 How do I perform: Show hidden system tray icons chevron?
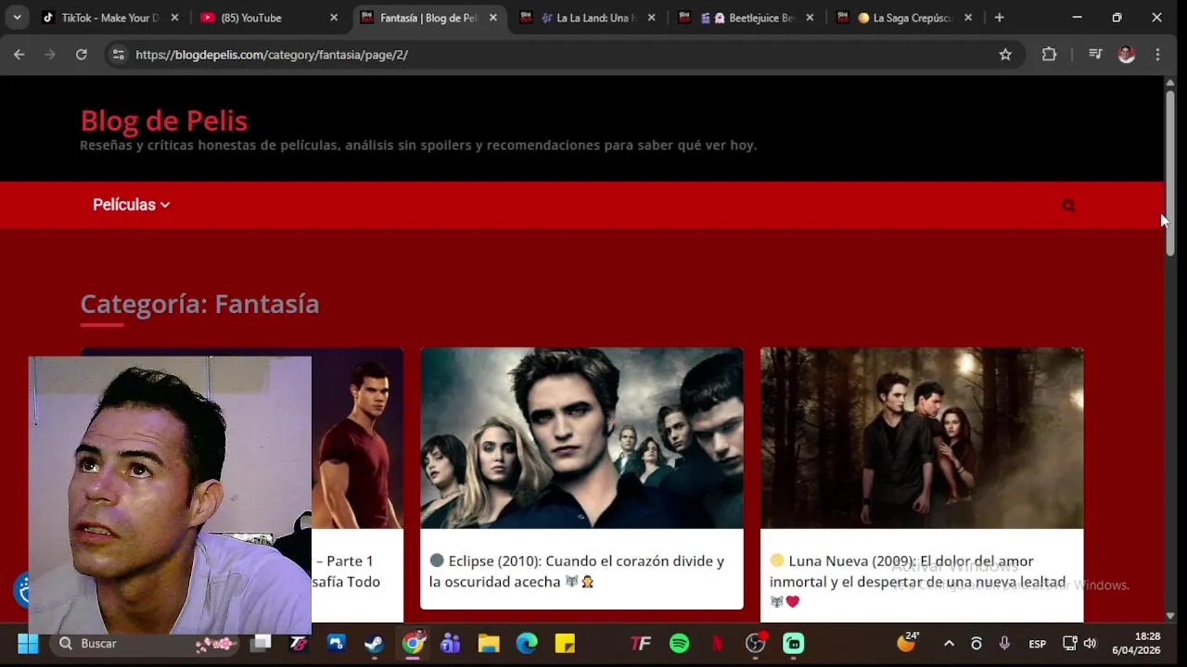pos(949,643)
